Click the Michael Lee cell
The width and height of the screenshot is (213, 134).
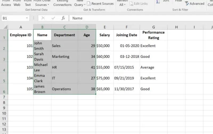point(42,67)
